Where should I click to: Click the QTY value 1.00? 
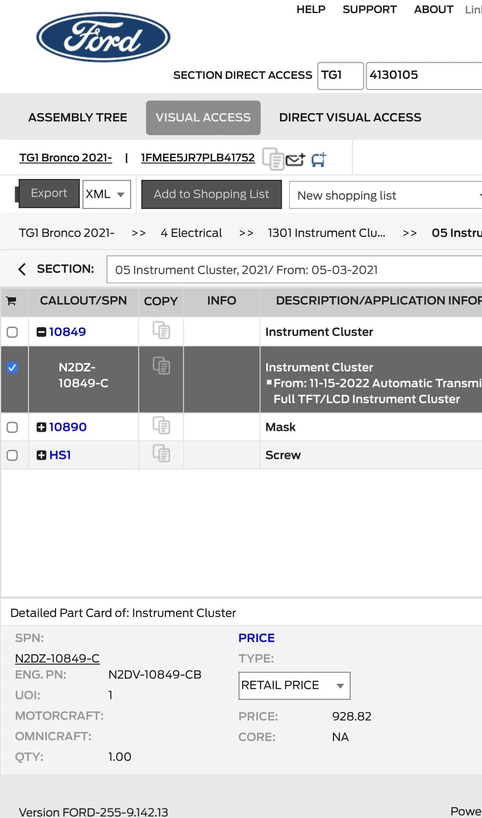[x=120, y=757]
